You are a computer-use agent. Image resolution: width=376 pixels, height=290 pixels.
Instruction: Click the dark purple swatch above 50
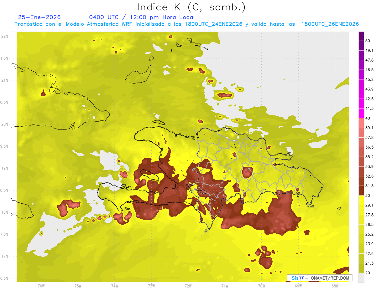click(361, 36)
